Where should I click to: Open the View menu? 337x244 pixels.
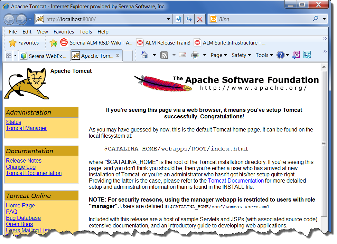click(42, 32)
